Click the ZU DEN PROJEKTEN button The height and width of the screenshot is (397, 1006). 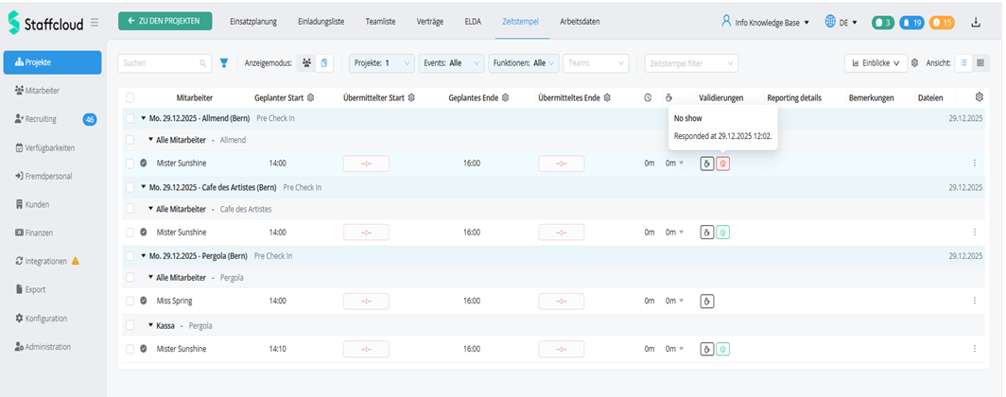(165, 21)
